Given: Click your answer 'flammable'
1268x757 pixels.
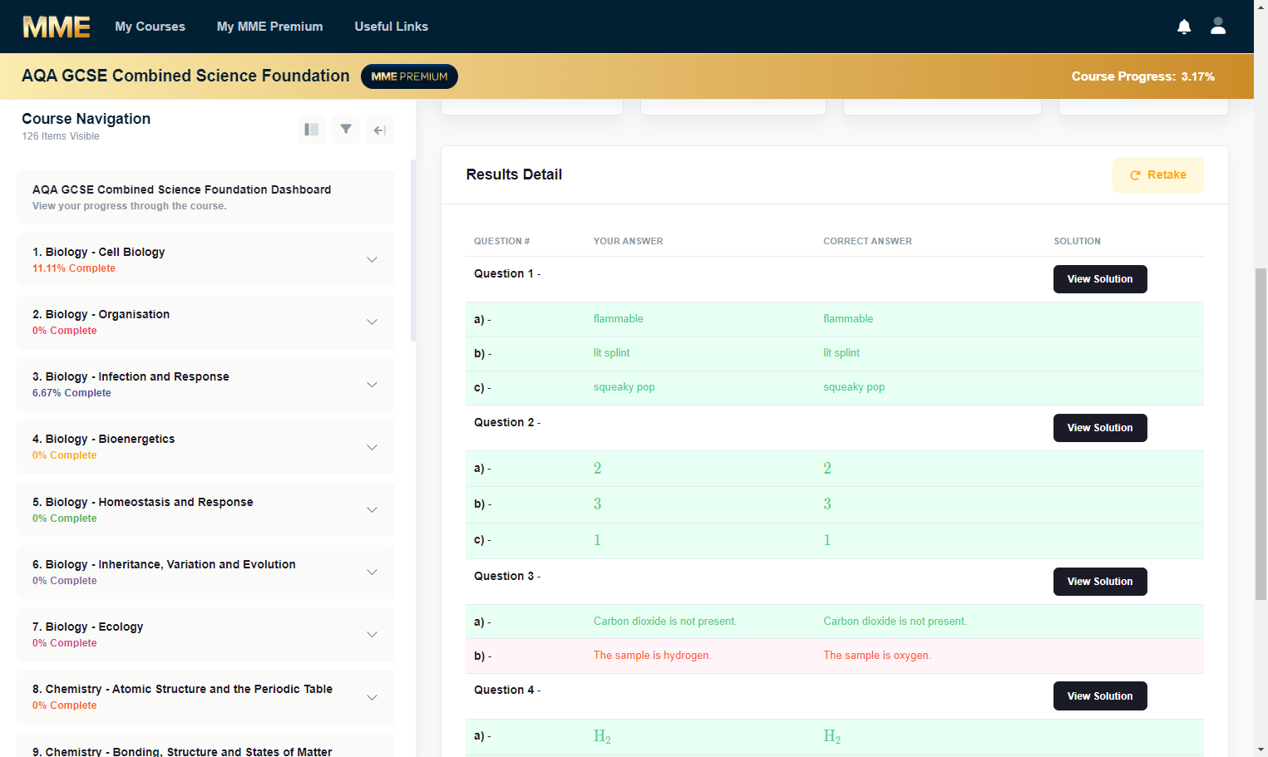Looking at the screenshot, I should point(618,318).
